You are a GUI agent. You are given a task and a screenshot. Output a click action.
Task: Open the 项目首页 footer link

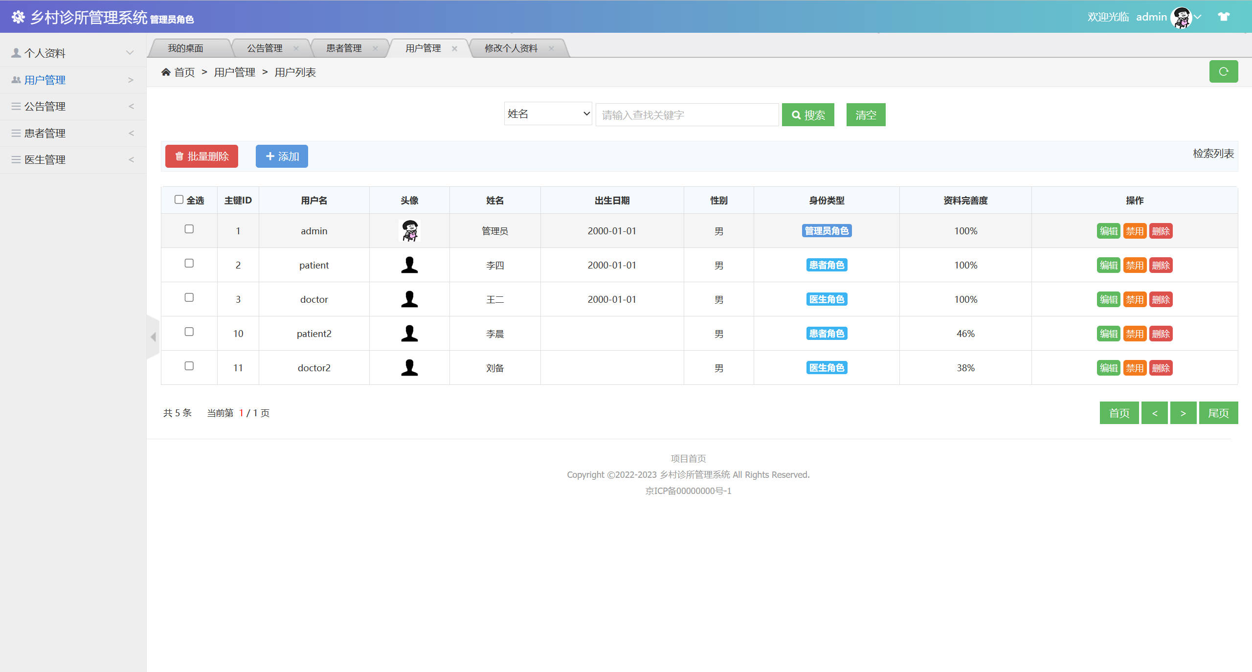tap(687, 458)
